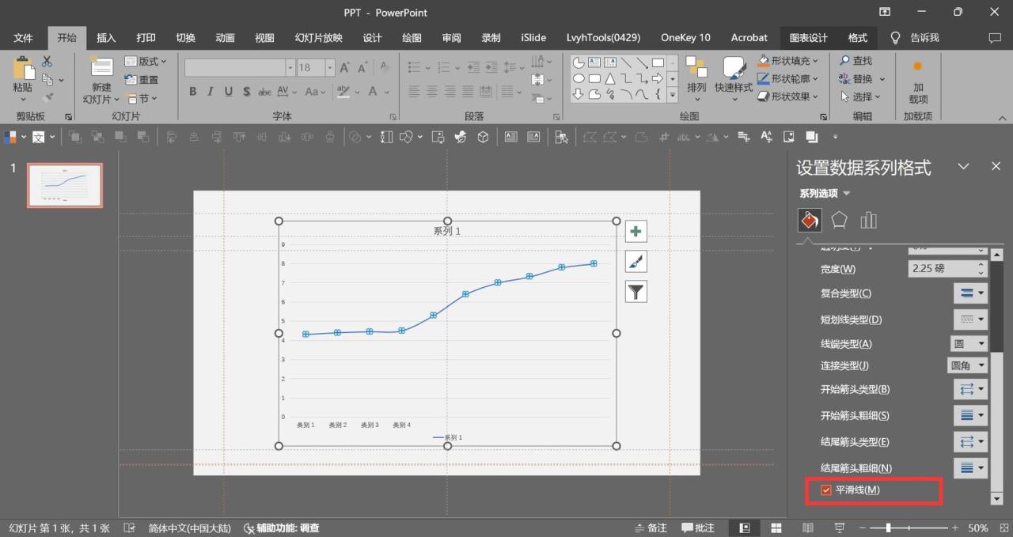1013x537 pixels.
Task: Switch to the 图表设计 tab
Action: [808, 37]
